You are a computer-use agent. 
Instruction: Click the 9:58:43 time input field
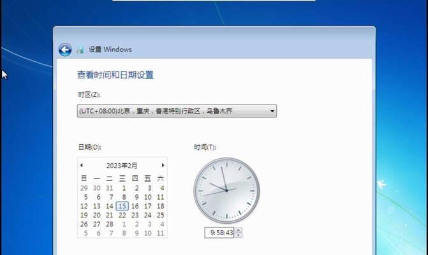[x=219, y=233]
